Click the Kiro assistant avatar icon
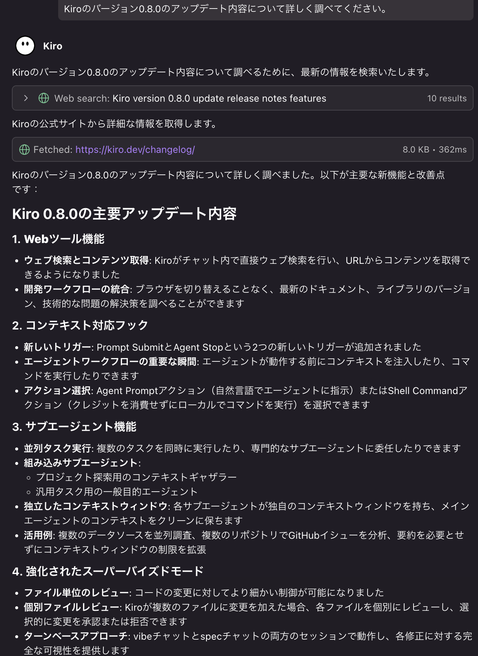The width and height of the screenshot is (478, 656). click(x=25, y=45)
